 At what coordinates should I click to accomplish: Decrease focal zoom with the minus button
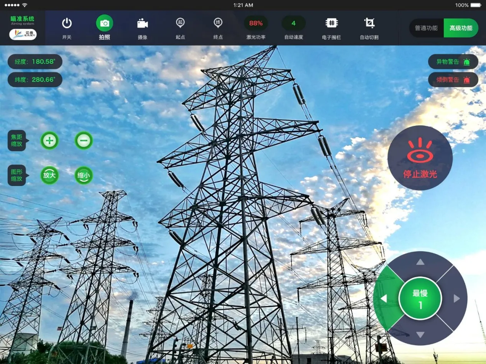pos(84,140)
